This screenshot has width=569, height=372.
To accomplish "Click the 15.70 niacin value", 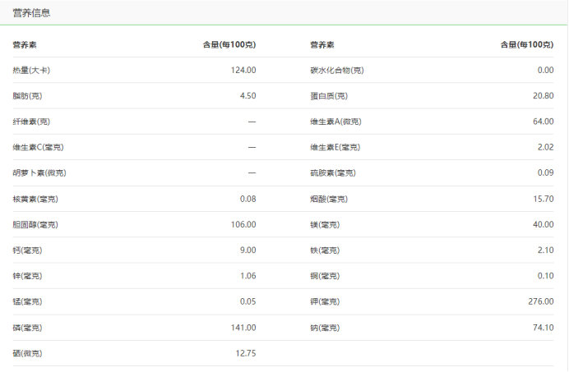I will (x=543, y=199).
